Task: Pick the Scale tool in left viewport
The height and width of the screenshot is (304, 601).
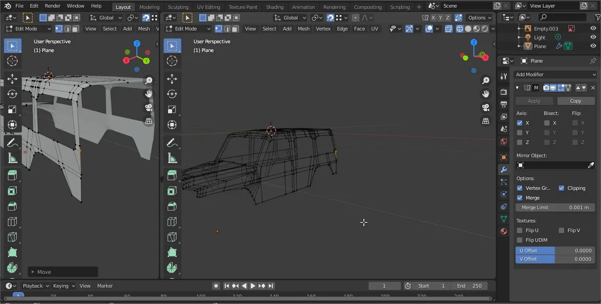Action: [12, 109]
